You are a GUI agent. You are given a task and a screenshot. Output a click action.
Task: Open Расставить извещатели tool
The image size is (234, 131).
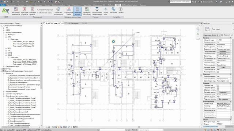(x=16, y=11)
